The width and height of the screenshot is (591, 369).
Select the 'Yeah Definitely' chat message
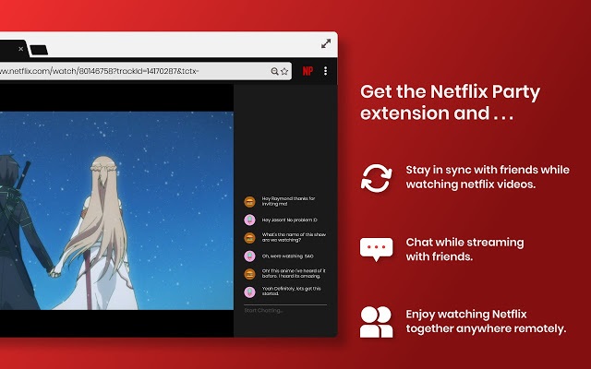pos(290,292)
